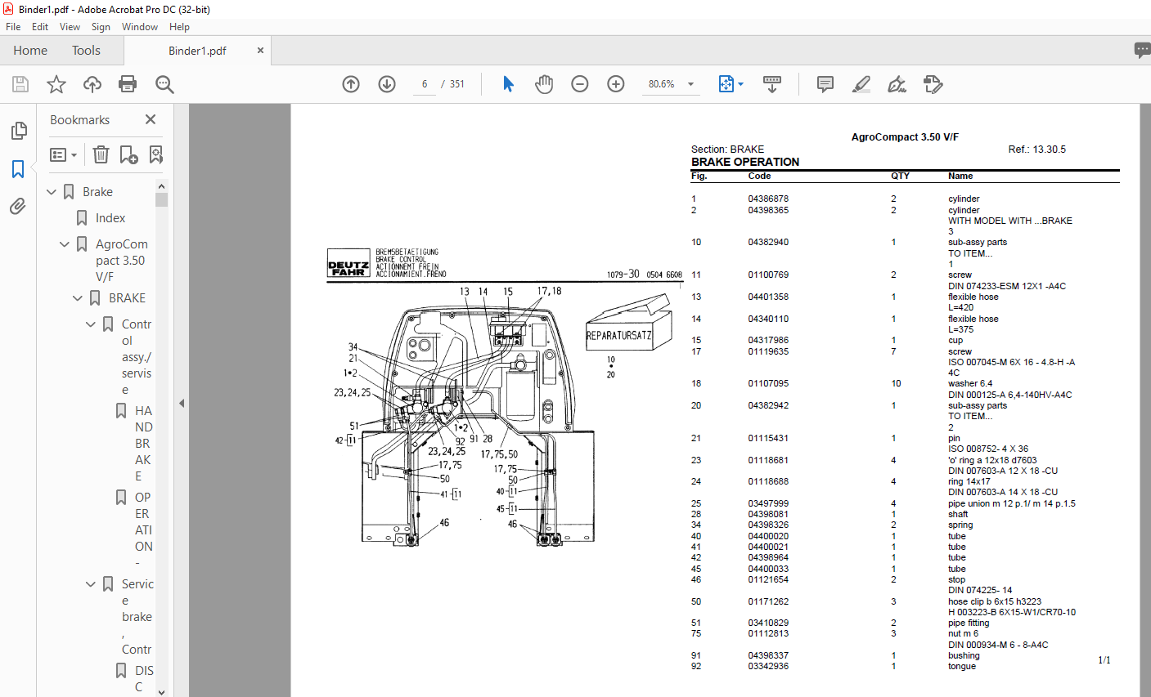Open the page thumbnails panel icon
The image size is (1151, 697).
point(18,131)
